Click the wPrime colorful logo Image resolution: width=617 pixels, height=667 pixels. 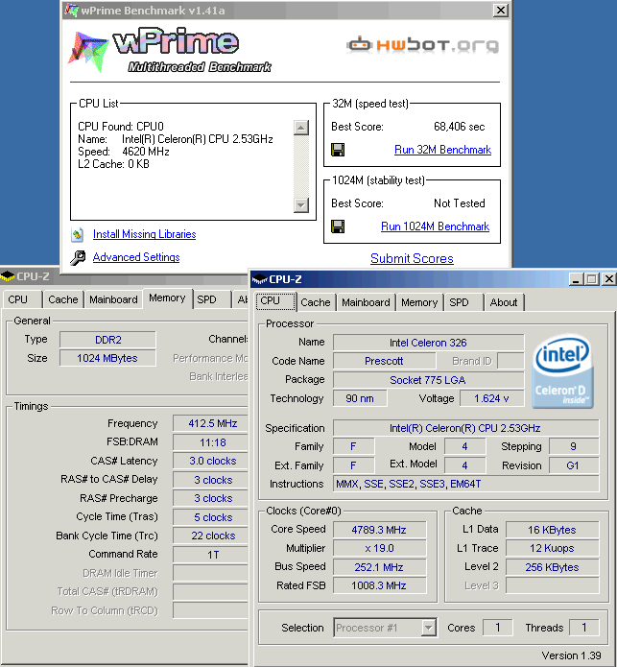88,51
